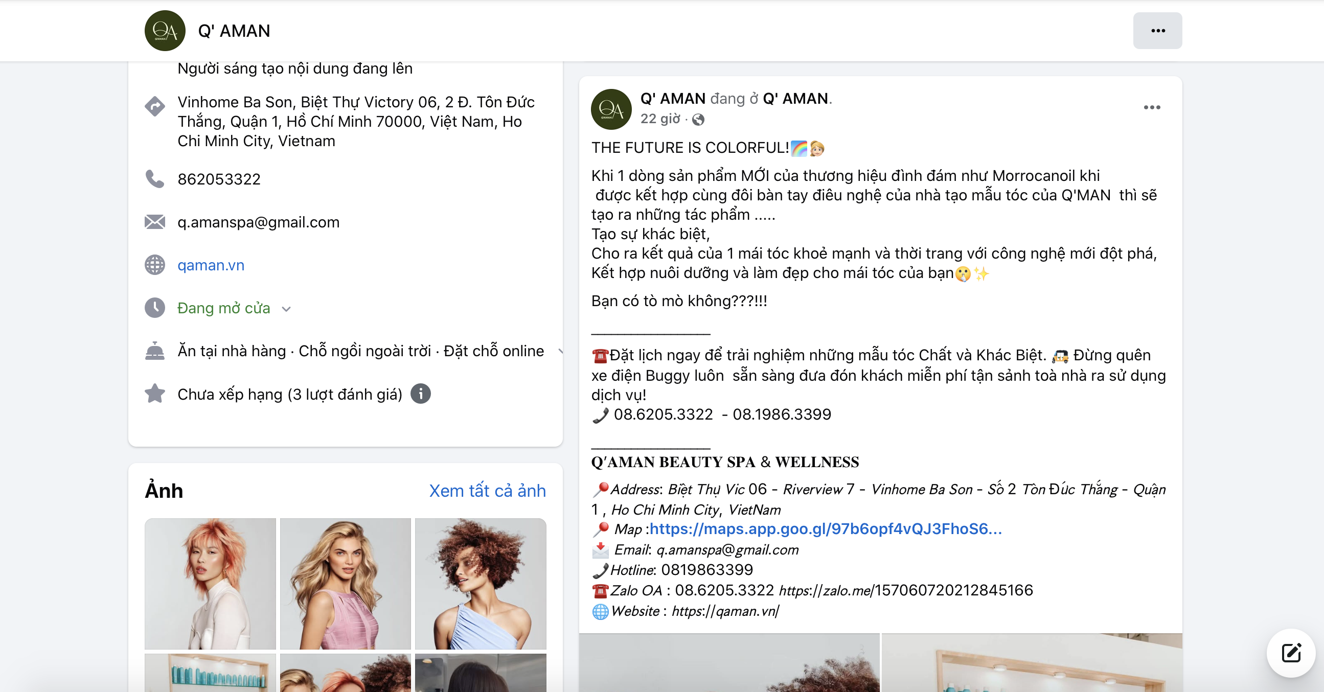Image resolution: width=1324 pixels, height=692 pixels.
Task: Click the directions arrow address icon
Action: [x=155, y=106]
